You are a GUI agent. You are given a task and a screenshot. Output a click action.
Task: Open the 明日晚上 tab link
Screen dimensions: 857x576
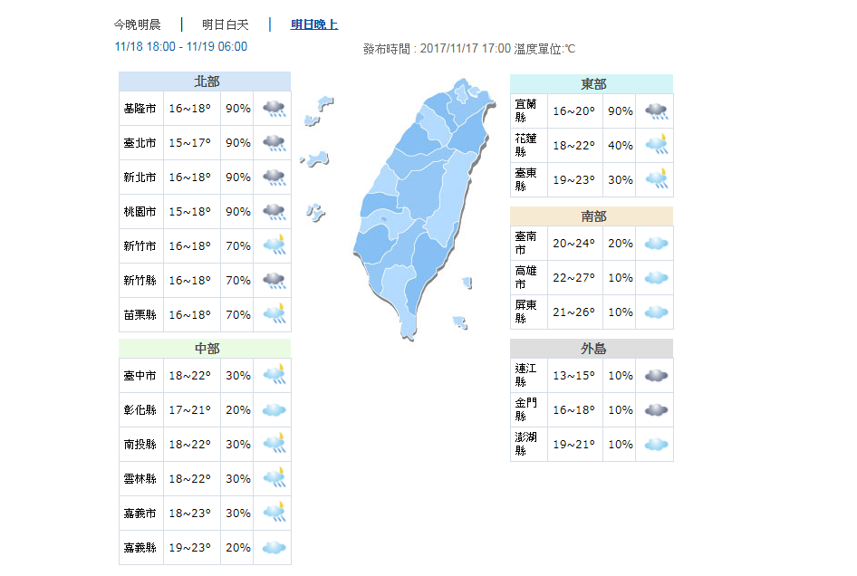[x=314, y=24]
